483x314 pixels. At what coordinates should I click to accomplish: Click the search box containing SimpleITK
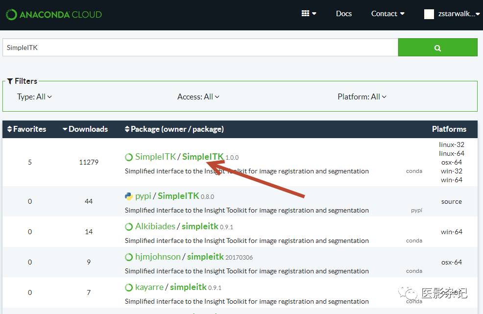200,48
